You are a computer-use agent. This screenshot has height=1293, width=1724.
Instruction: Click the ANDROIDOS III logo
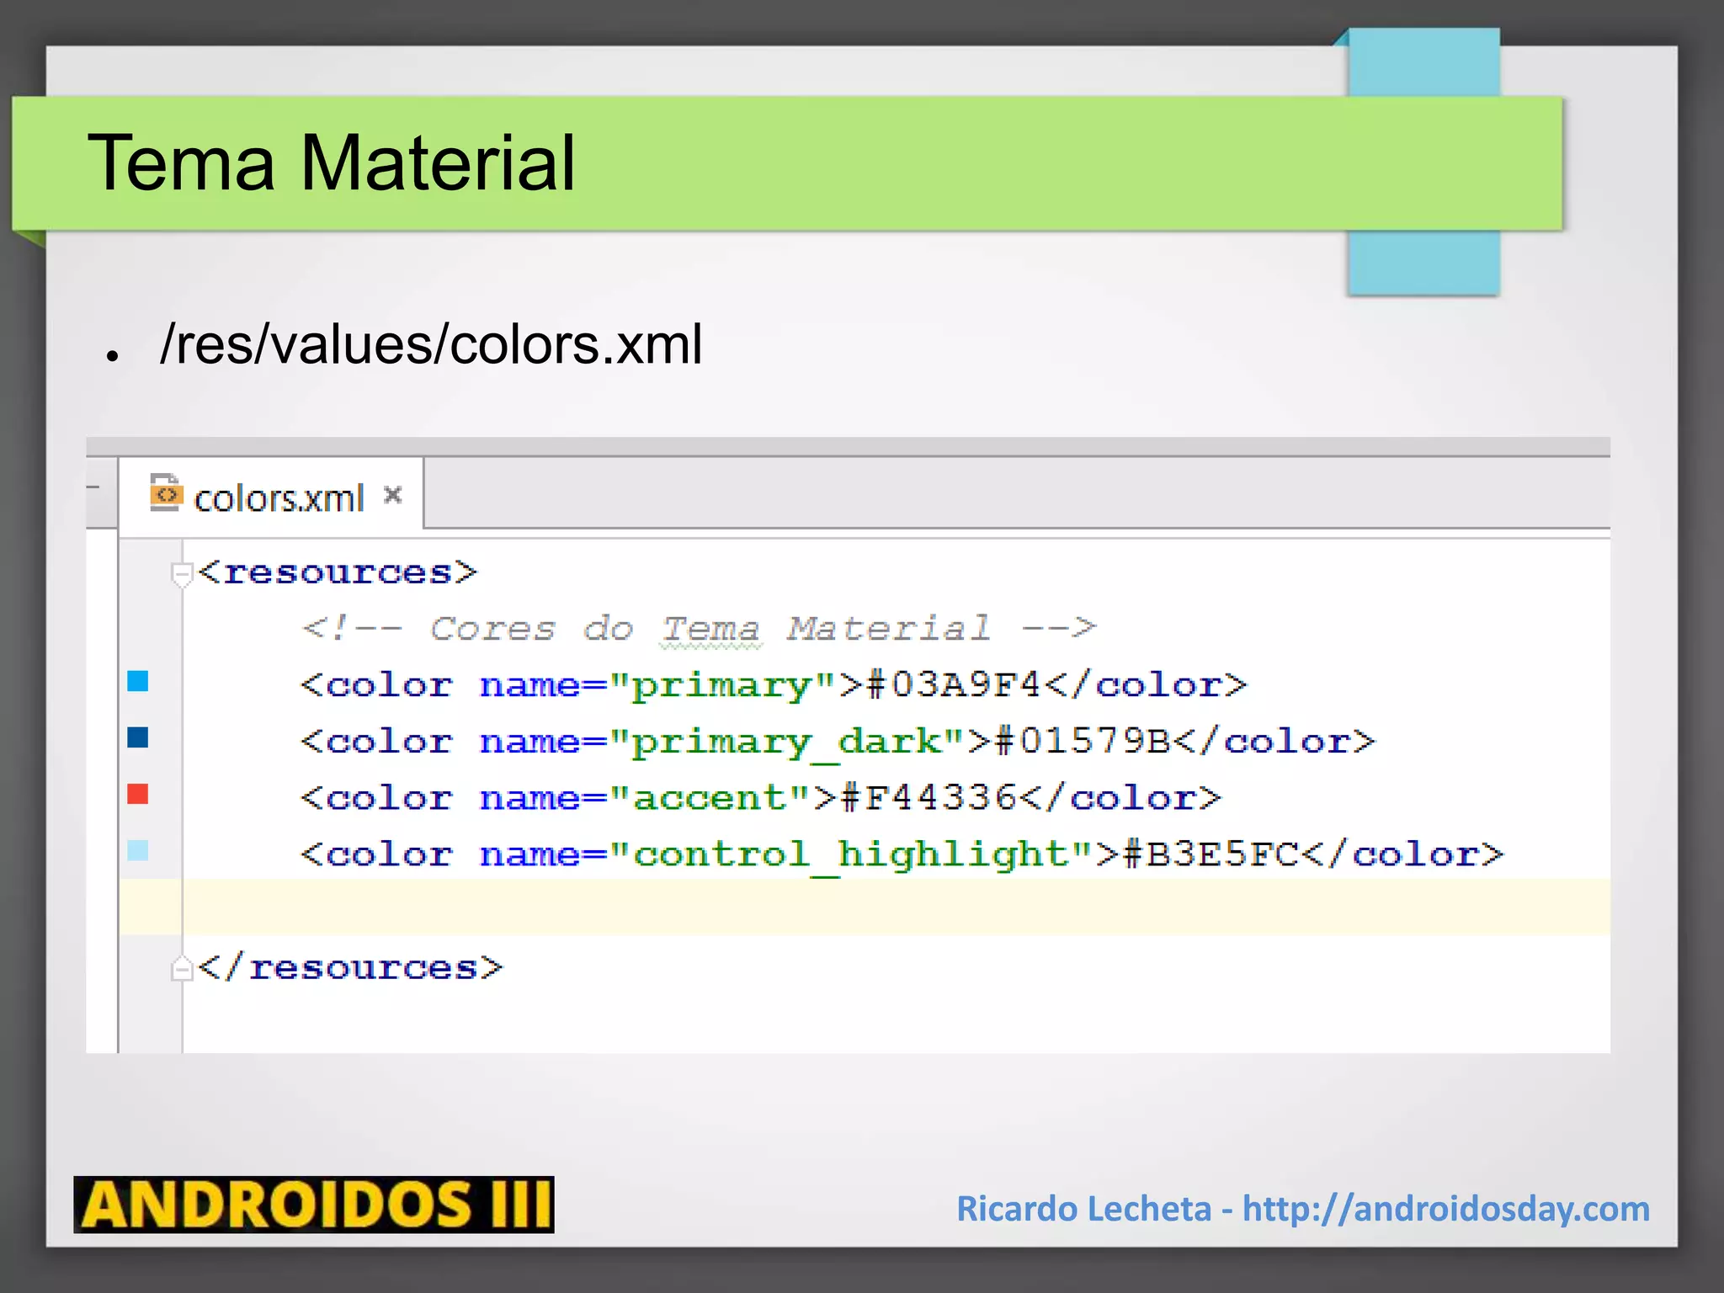click(x=314, y=1205)
